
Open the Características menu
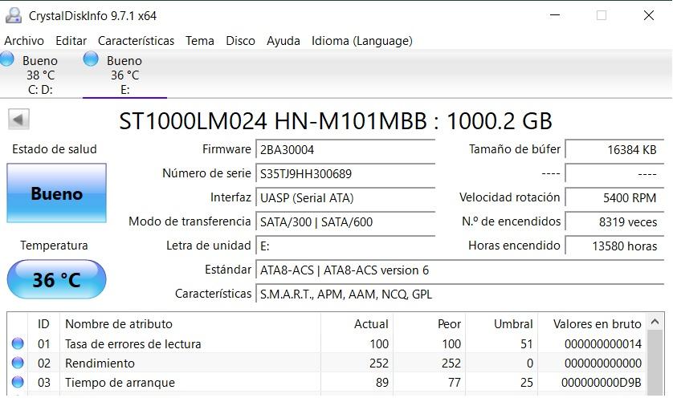tap(136, 41)
